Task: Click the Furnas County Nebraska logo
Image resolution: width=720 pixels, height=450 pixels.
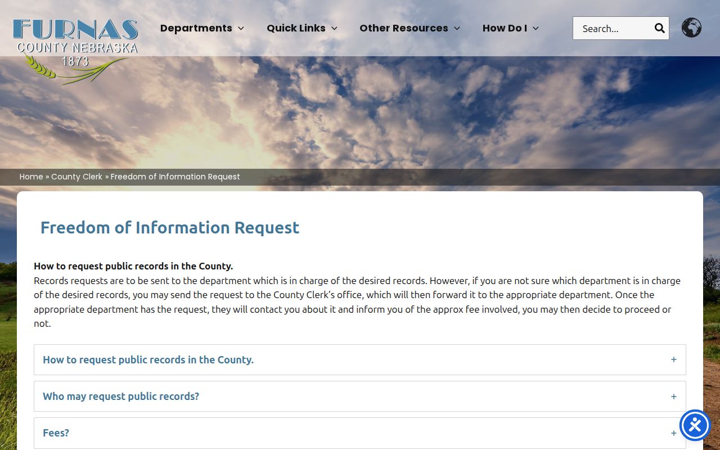Action: [75, 51]
